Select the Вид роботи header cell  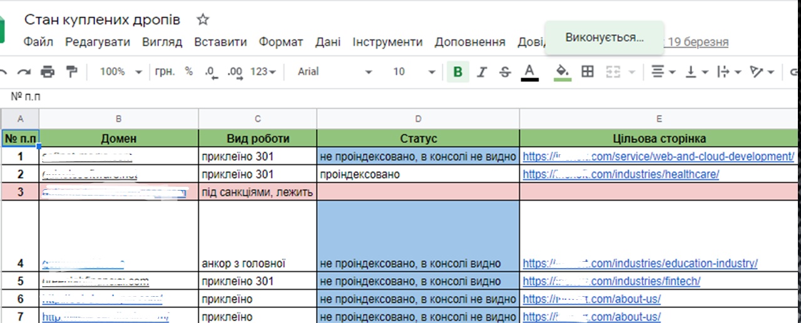pos(258,138)
